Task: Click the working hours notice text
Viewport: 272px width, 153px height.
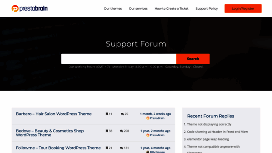Action: pos(136,67)
